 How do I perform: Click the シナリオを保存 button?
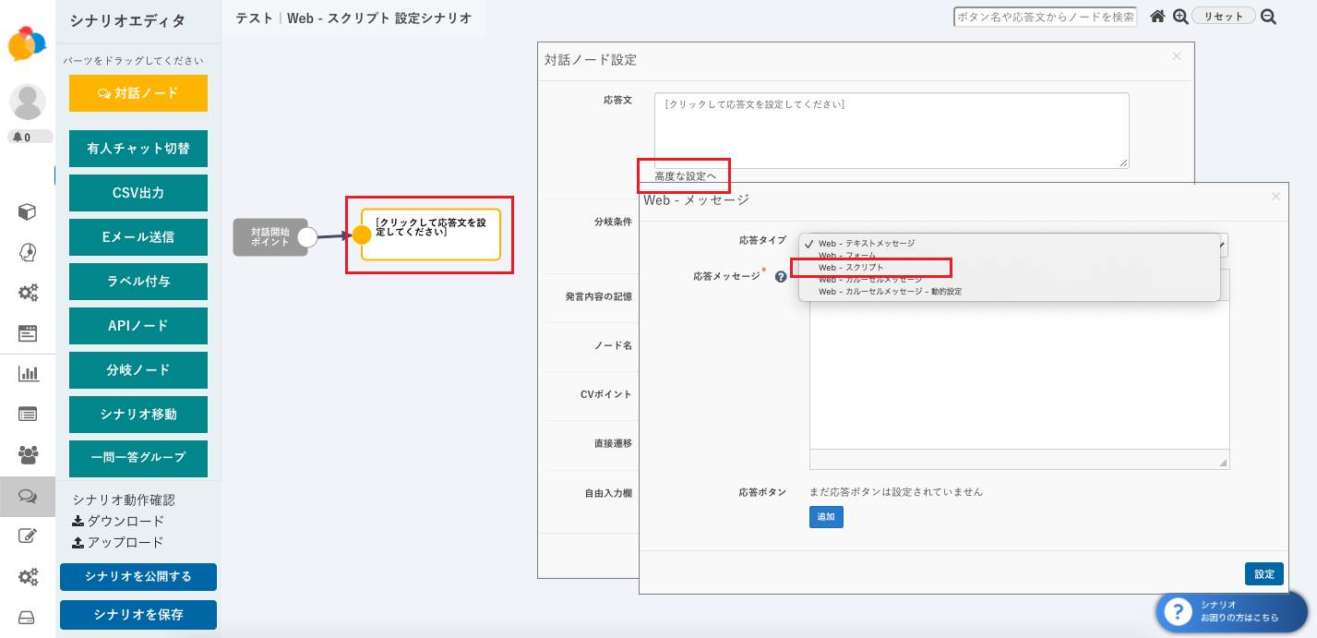point(138,615)
